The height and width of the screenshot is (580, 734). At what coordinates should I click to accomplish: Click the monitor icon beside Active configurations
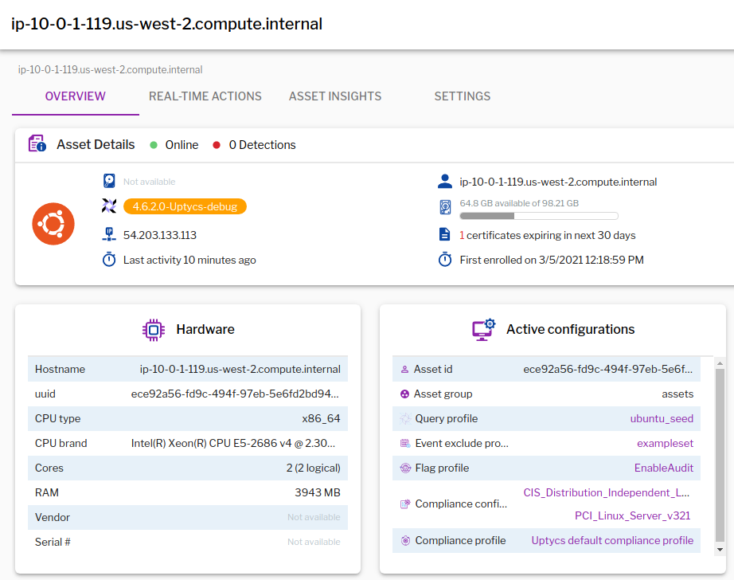click(x=482, y=328)
